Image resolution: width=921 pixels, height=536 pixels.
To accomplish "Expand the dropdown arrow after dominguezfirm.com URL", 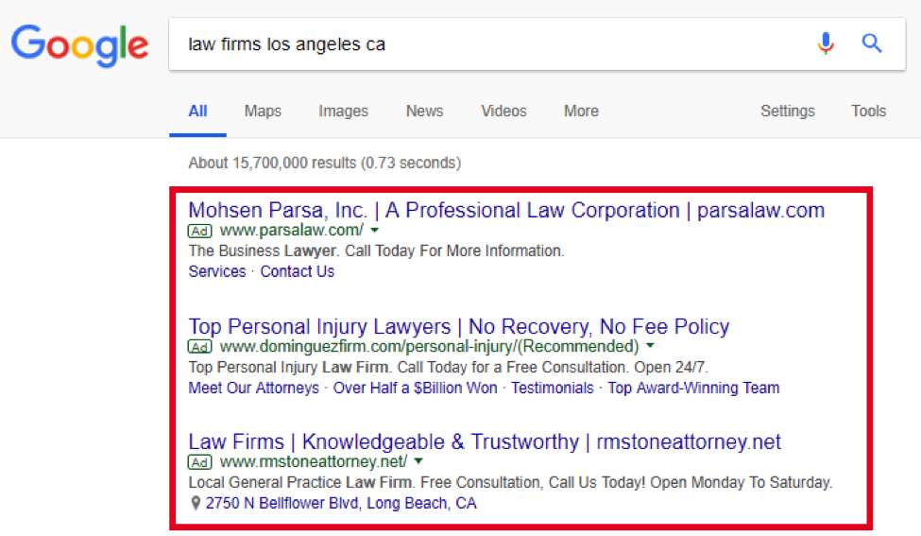I will point(650,346).
